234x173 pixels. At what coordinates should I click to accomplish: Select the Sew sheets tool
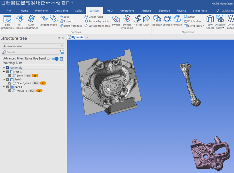click(210, 22)
